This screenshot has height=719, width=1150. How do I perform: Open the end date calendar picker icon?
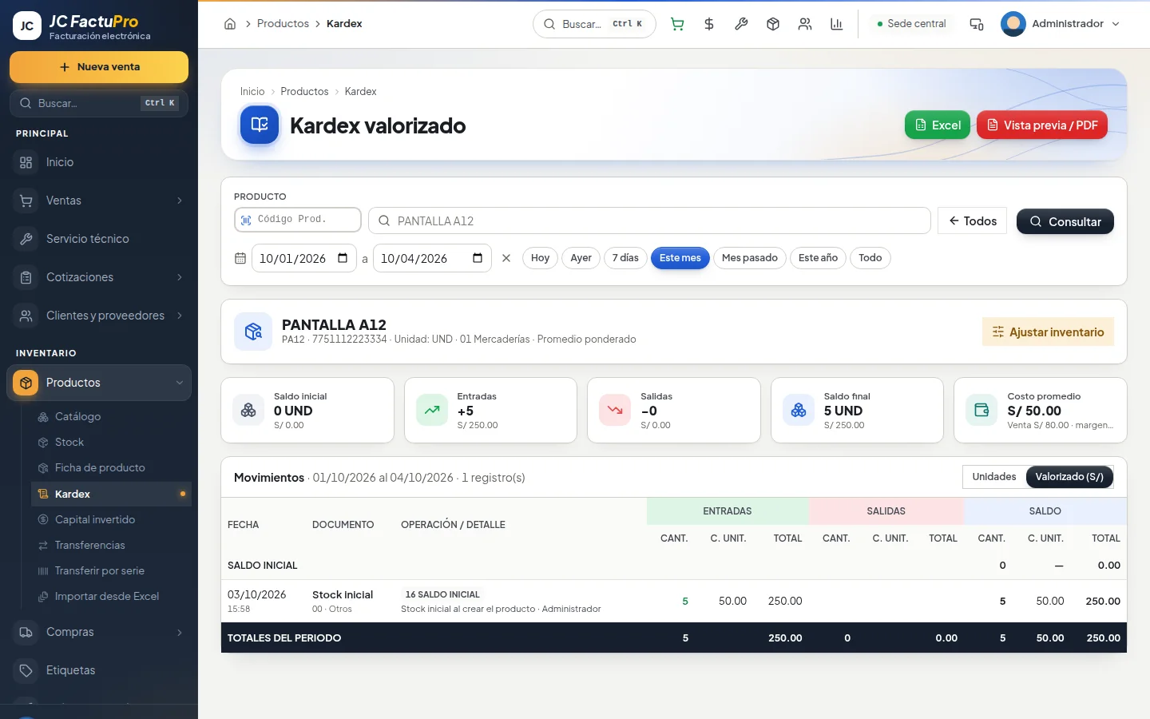click(x=478, y=258)
